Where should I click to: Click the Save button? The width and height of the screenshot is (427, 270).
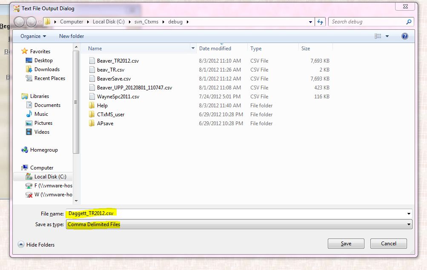pos(346,244)
